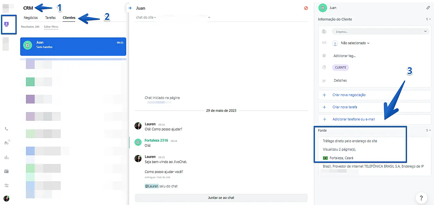Expand the 'chat do site' channel dropdown
434x205 pixels.
[209, 17]
